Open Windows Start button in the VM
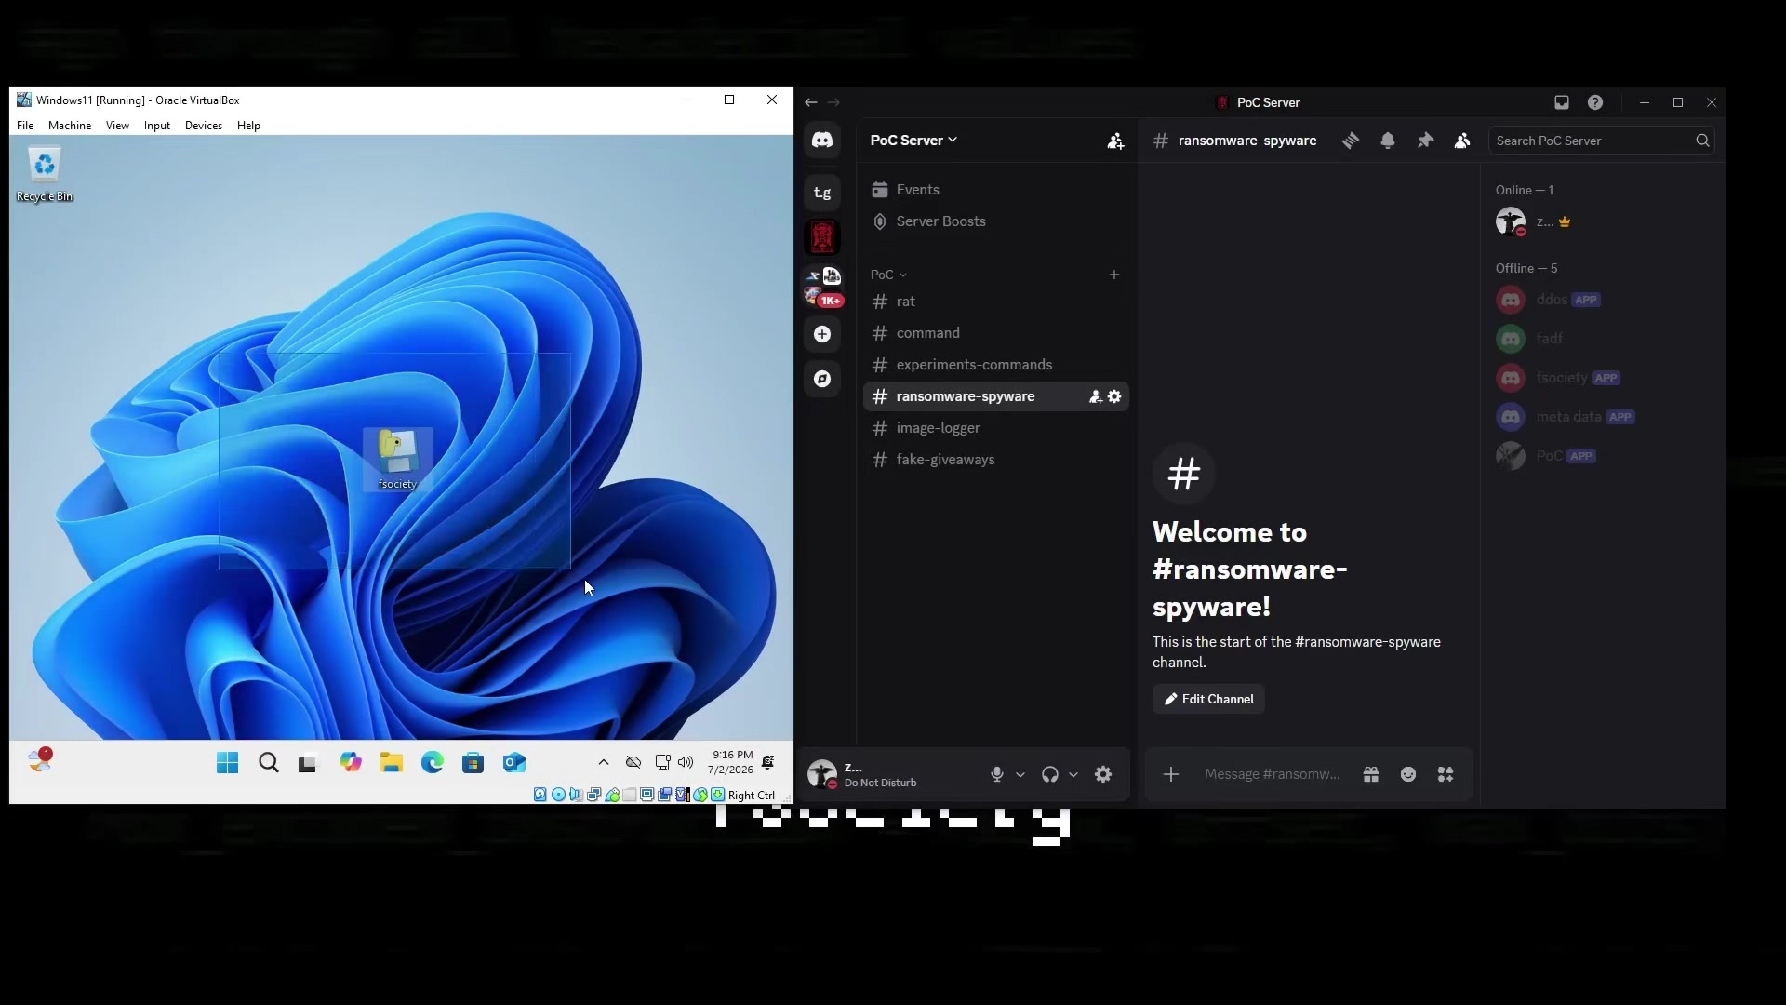 tap(227, 763)
